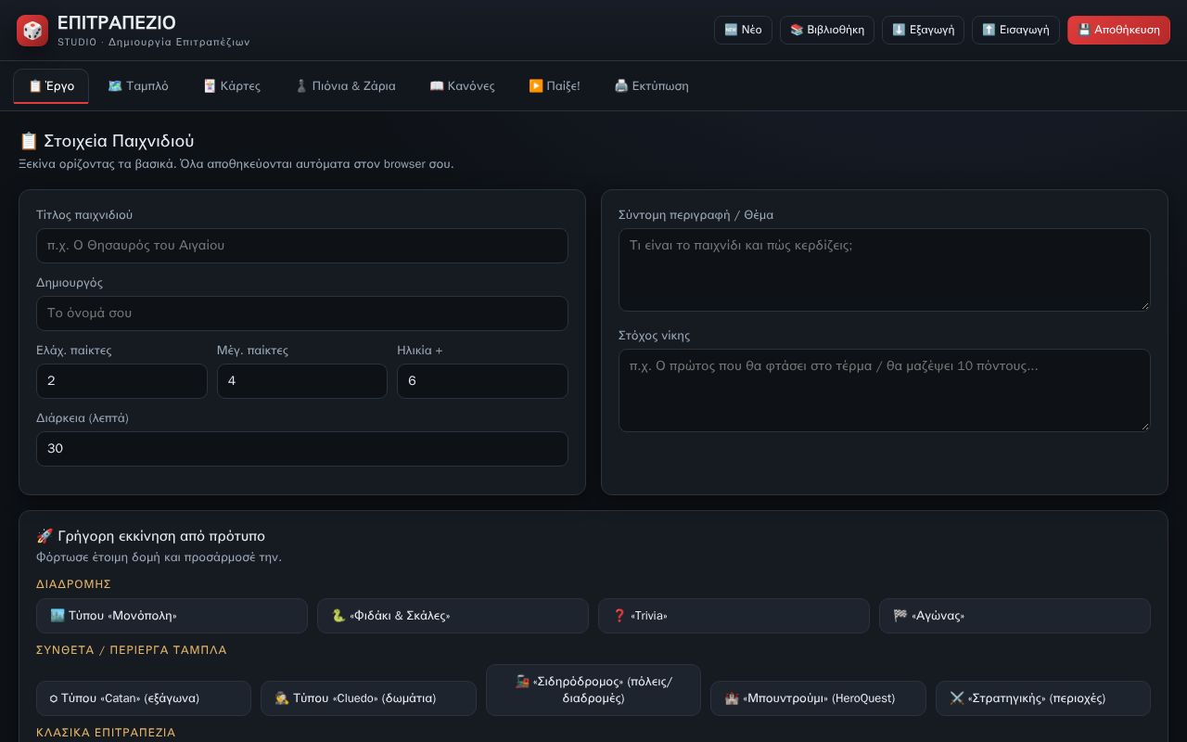This screenshot has width=1187, height=742.
Task: Pick the «Στρατηγικής» regions template
Action: [1043, 698]
